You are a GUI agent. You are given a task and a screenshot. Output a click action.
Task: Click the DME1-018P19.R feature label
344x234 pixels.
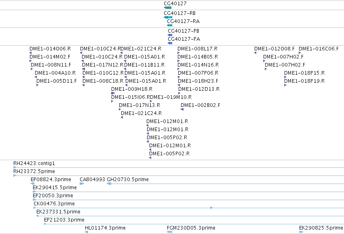pyautogui.click(x=304, y=81)
